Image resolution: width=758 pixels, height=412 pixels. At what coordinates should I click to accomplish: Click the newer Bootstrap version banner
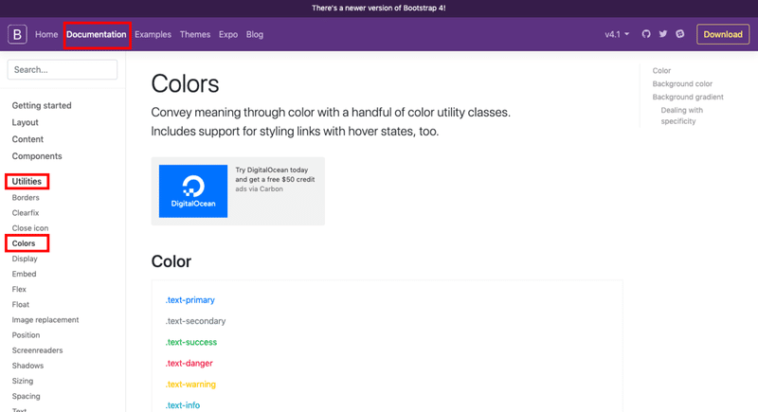(379, 8)
